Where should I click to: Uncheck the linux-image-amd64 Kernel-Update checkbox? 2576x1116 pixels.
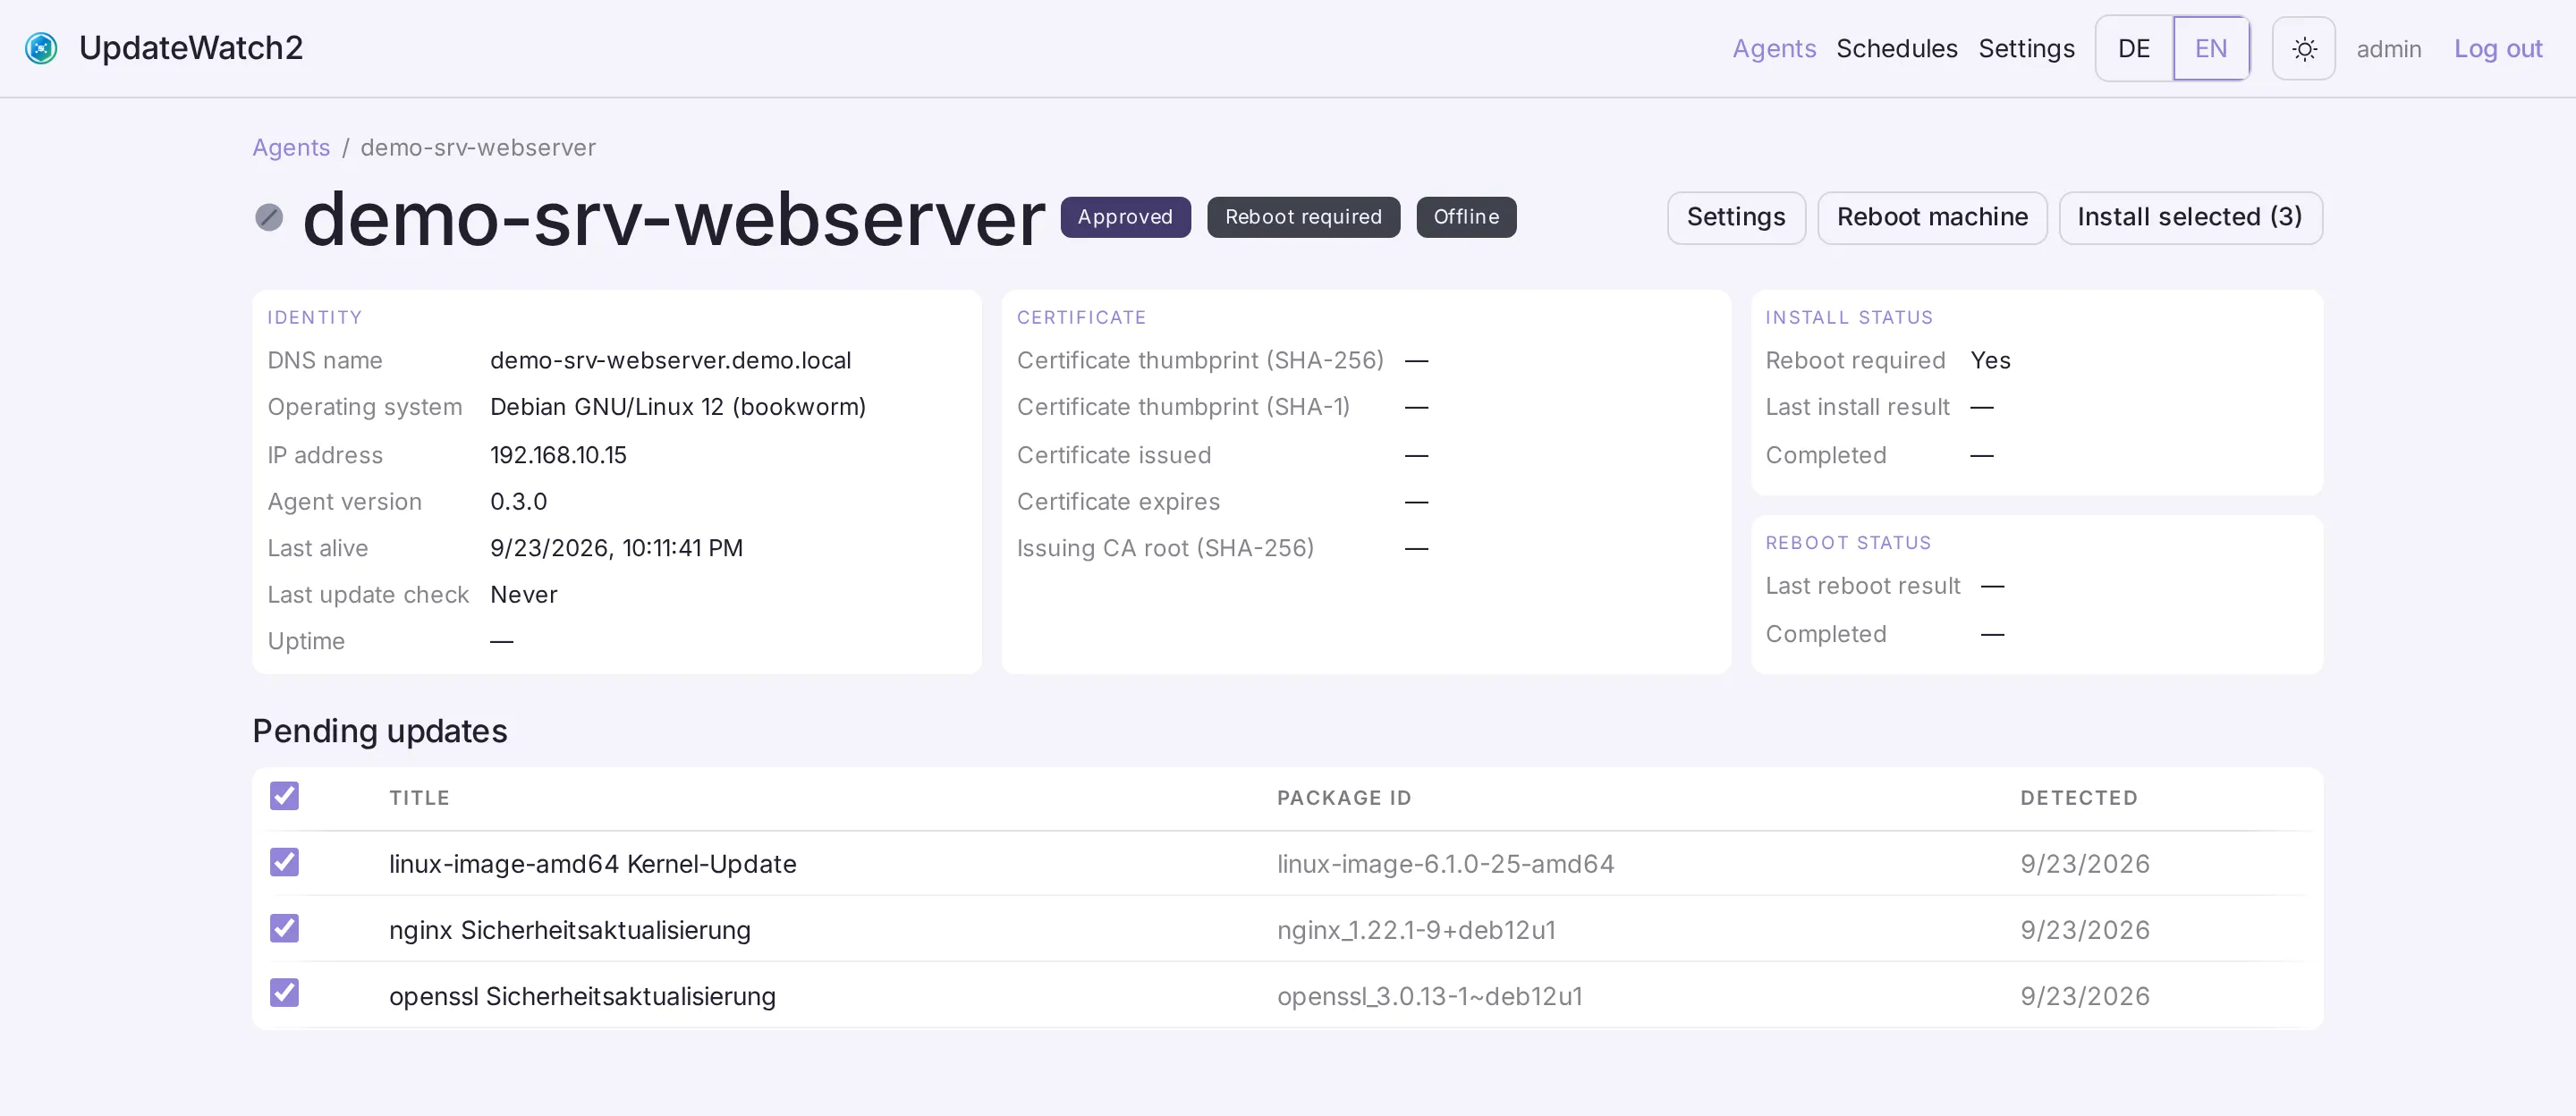point(284,862)
